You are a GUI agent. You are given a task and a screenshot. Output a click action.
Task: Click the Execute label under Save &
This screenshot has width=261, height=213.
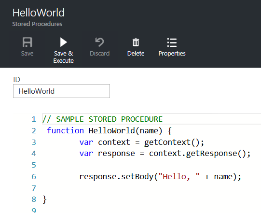tap(63, 61)
